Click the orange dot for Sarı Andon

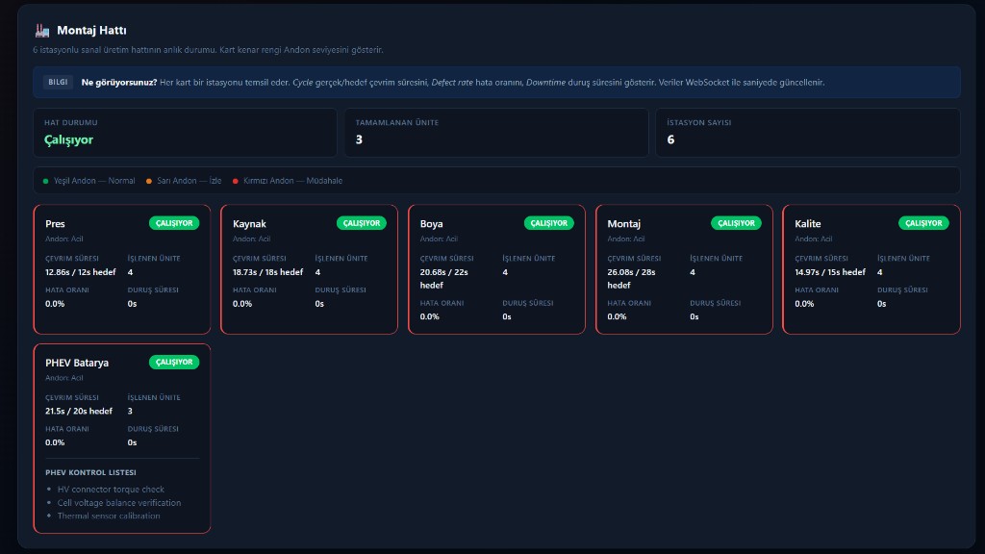149,181
